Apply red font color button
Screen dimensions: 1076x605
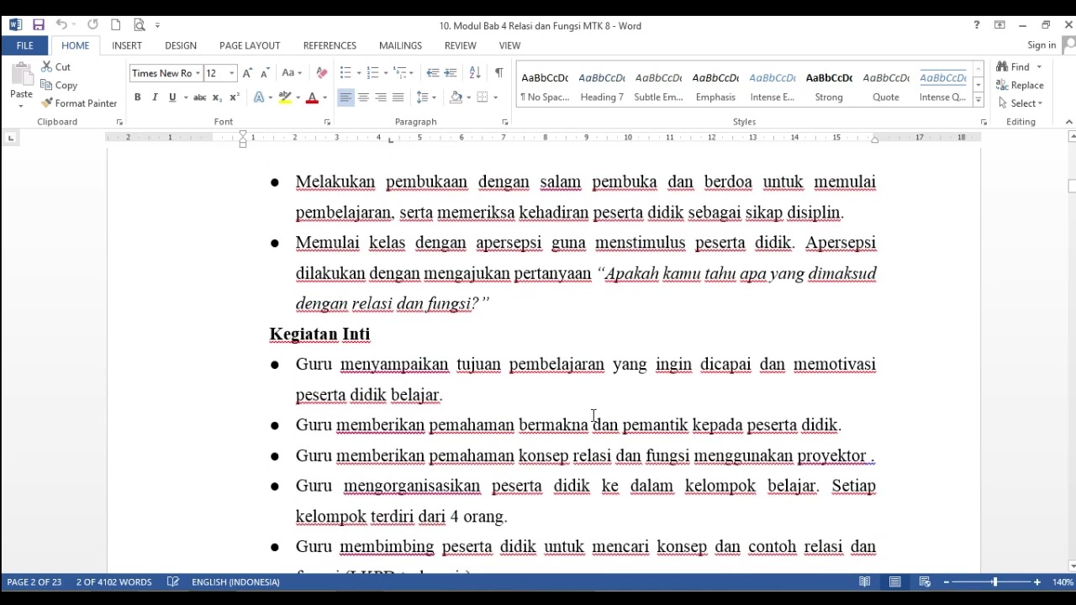(312, 97)
